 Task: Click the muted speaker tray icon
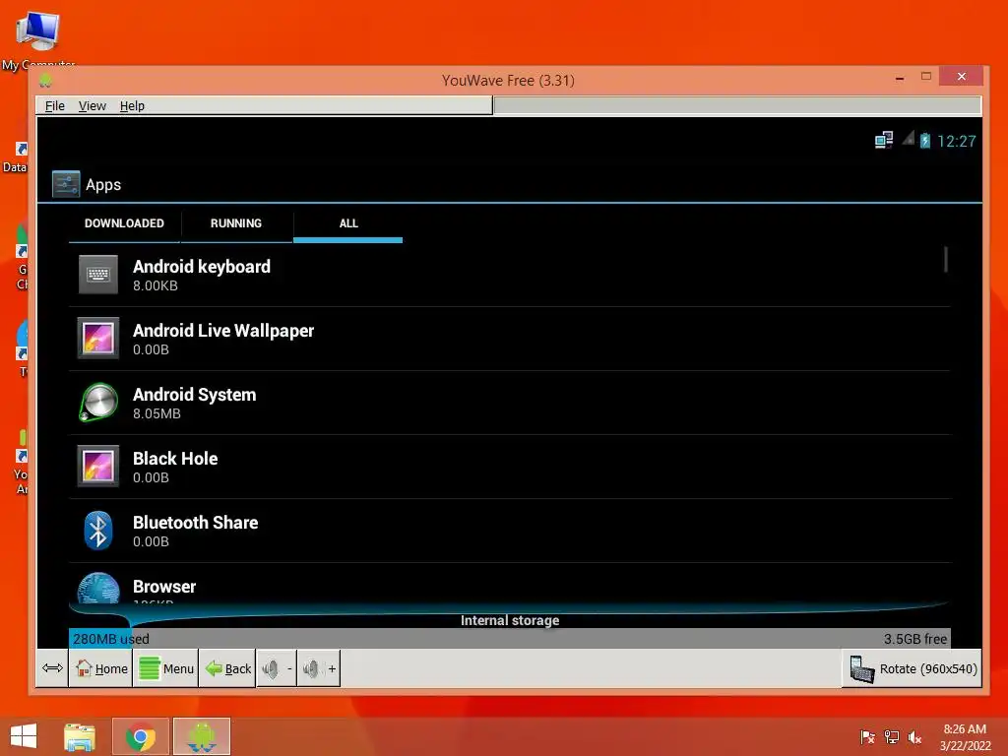(x=914, y=737)
